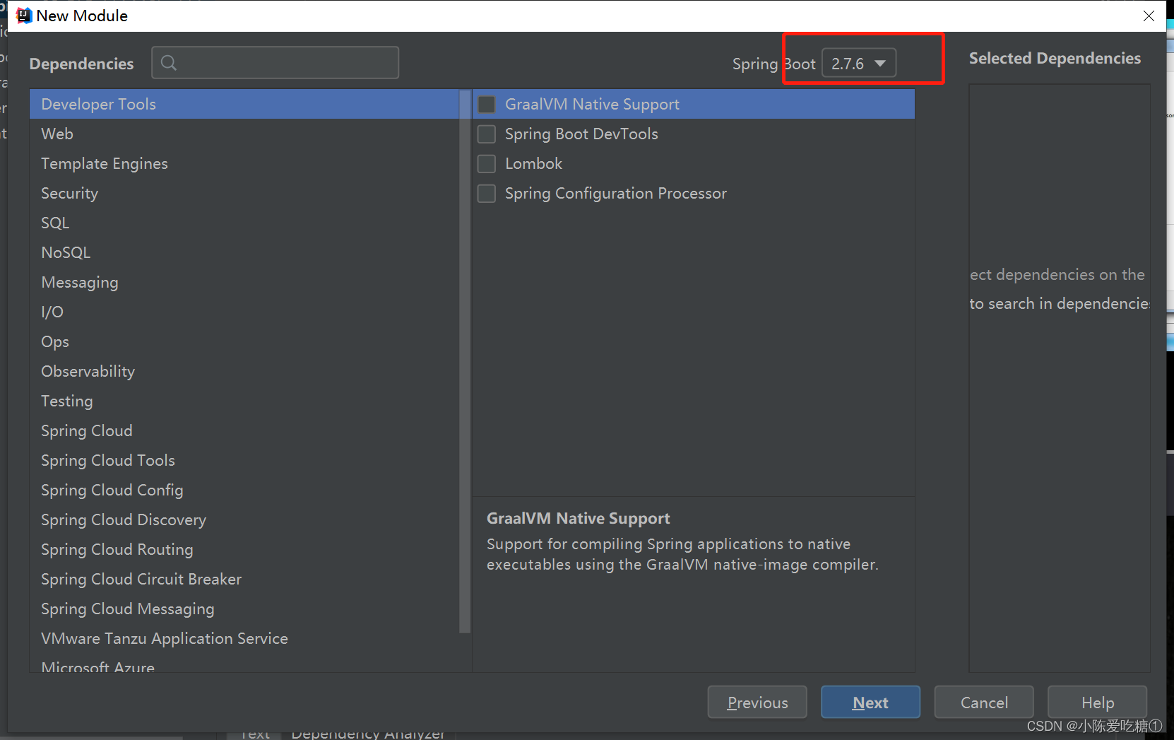Open Help for this dialog
1174x740 pixels.
tap(1097, 702)
